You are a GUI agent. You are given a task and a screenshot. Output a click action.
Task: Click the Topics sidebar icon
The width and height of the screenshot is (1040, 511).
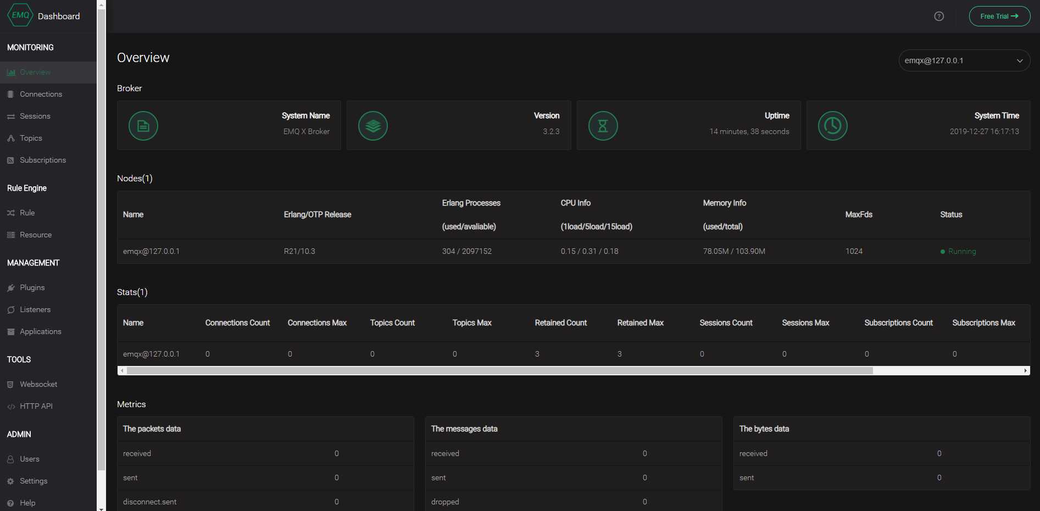click(x=11, y=138)
